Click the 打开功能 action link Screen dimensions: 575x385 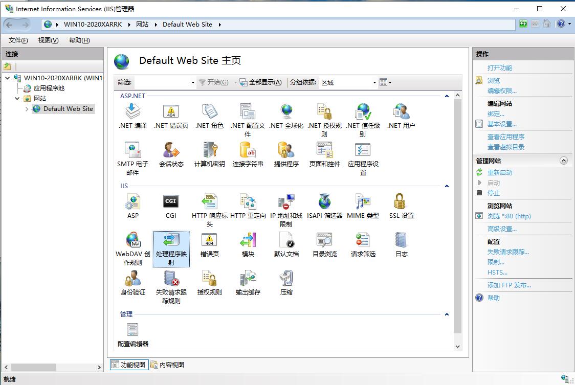(x=499, y=68)
